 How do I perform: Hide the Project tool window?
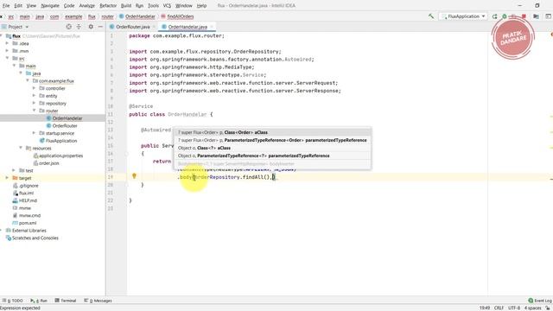[100, 27]
